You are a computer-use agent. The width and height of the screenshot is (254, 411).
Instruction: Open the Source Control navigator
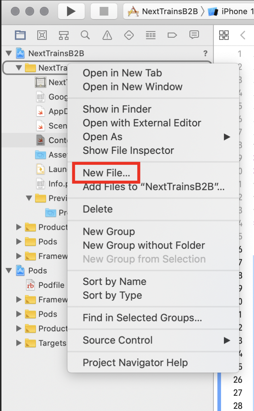[42, 35]
